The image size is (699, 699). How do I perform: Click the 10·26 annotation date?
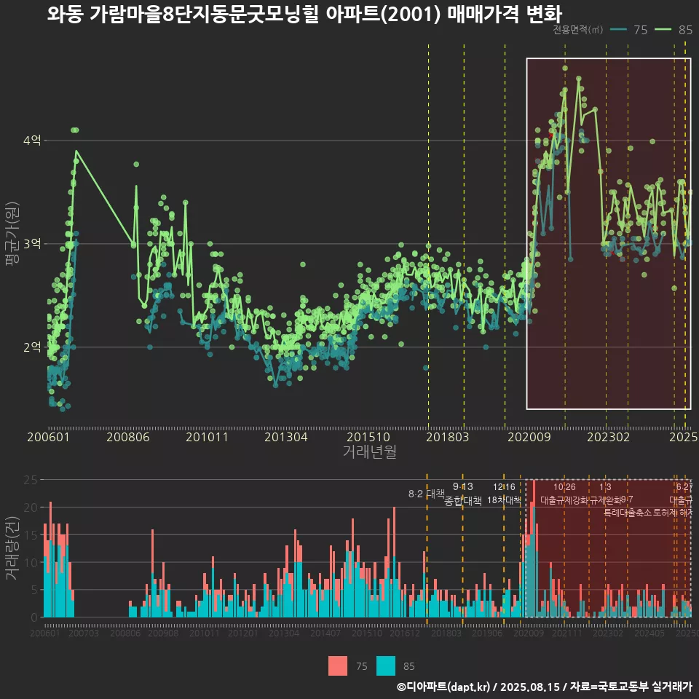564,487
